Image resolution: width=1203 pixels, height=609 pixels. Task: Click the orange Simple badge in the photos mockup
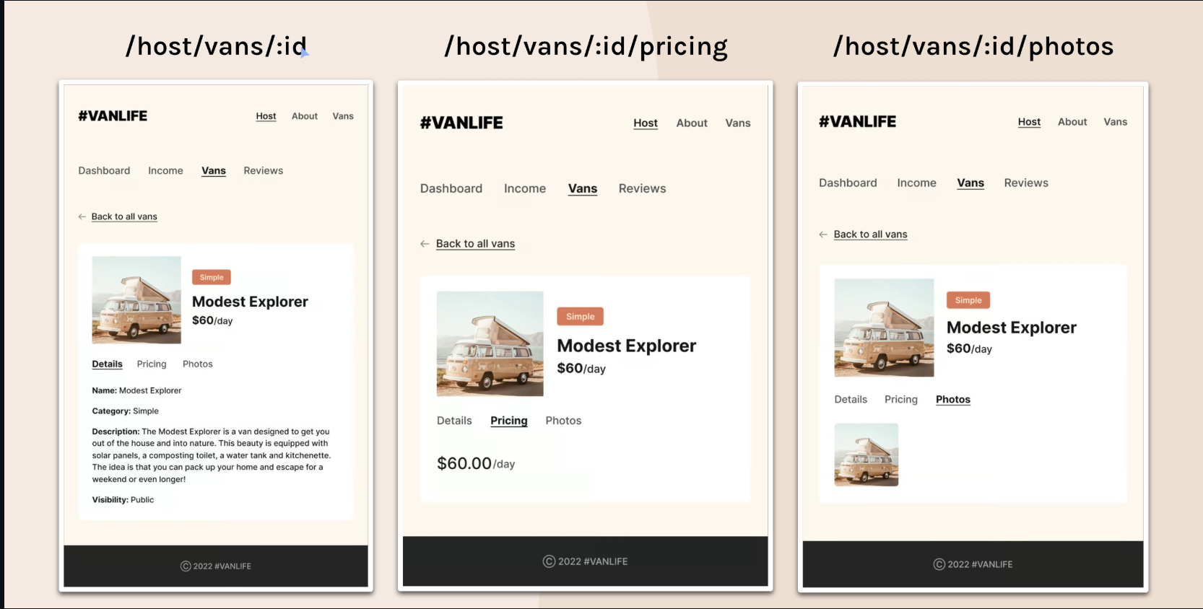coord(968,300)
